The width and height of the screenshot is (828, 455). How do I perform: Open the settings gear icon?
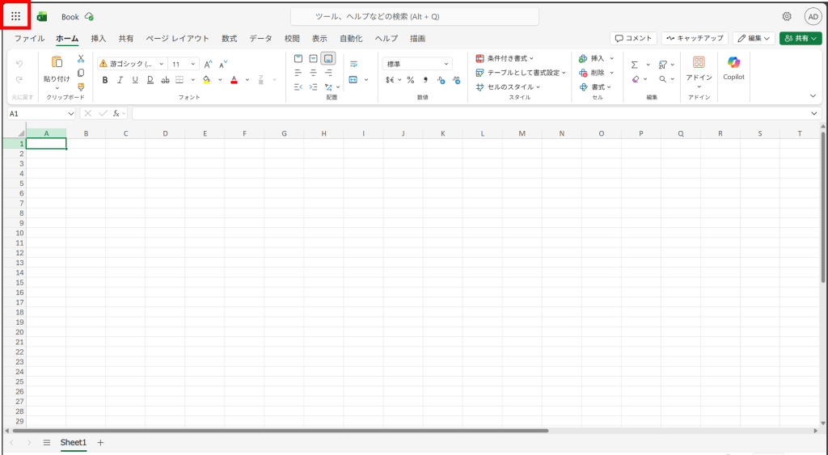787,16
